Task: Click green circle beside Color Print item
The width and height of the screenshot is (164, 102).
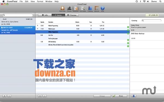Action: click(x=128, y=40)
